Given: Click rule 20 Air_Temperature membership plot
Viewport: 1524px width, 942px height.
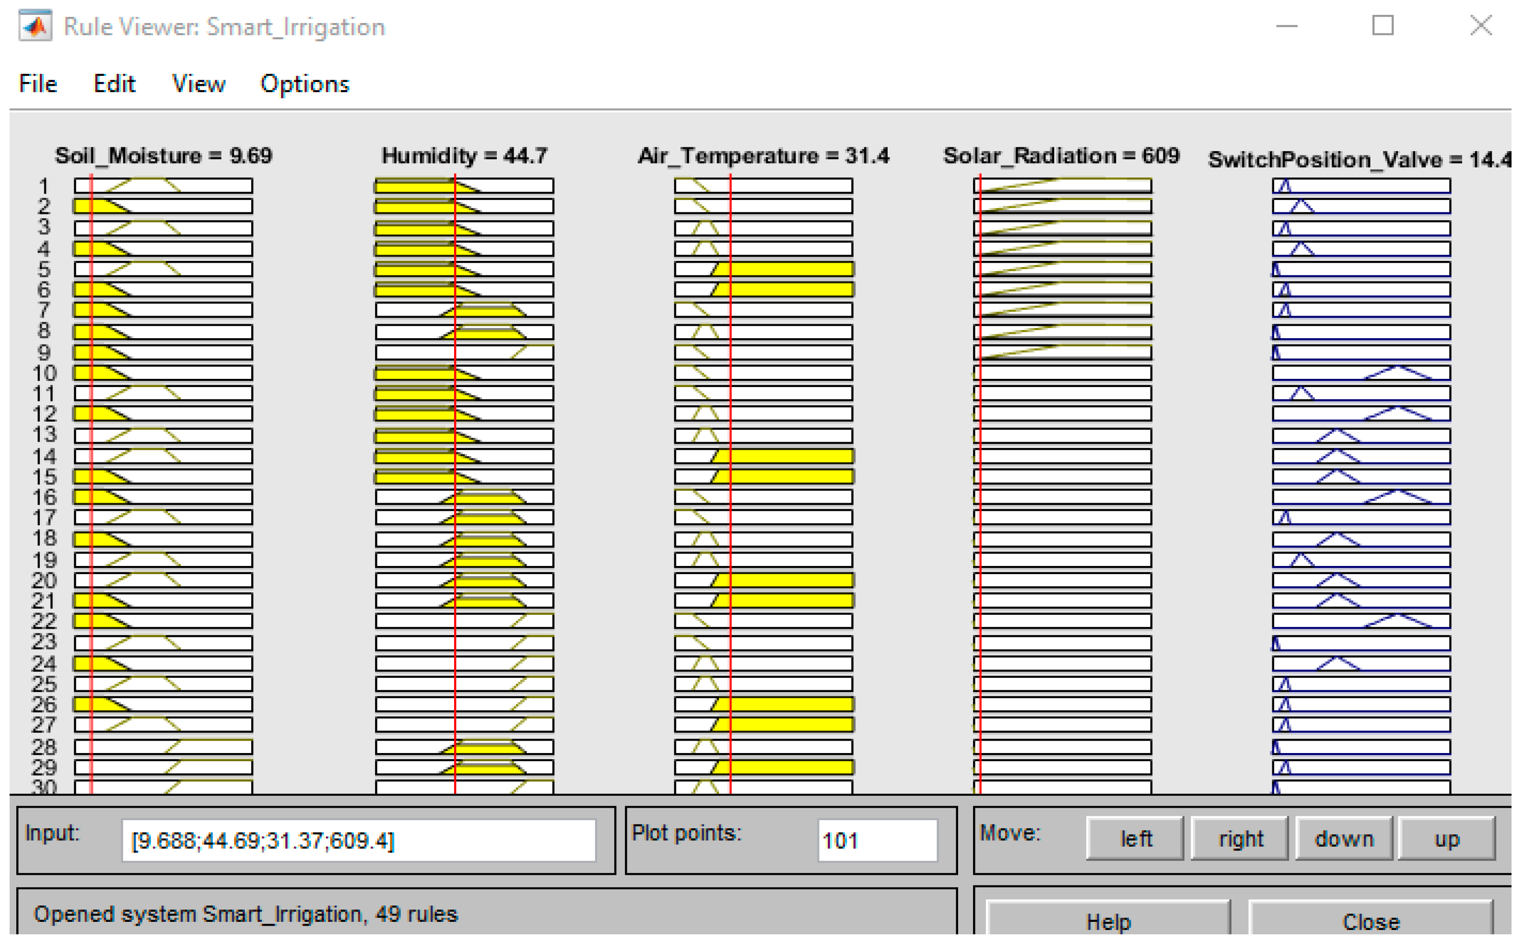Looking at the screenshot, I should tap(763, 580).
